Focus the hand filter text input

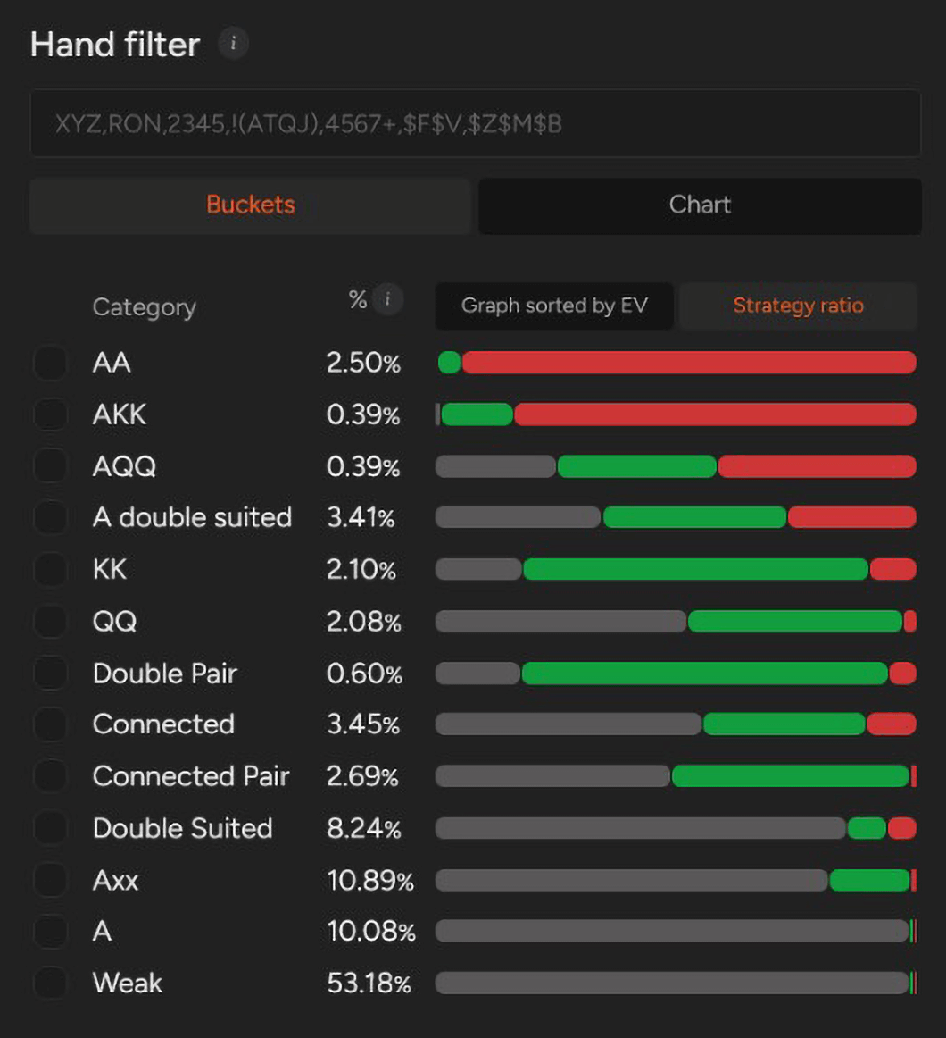point(475,123)
